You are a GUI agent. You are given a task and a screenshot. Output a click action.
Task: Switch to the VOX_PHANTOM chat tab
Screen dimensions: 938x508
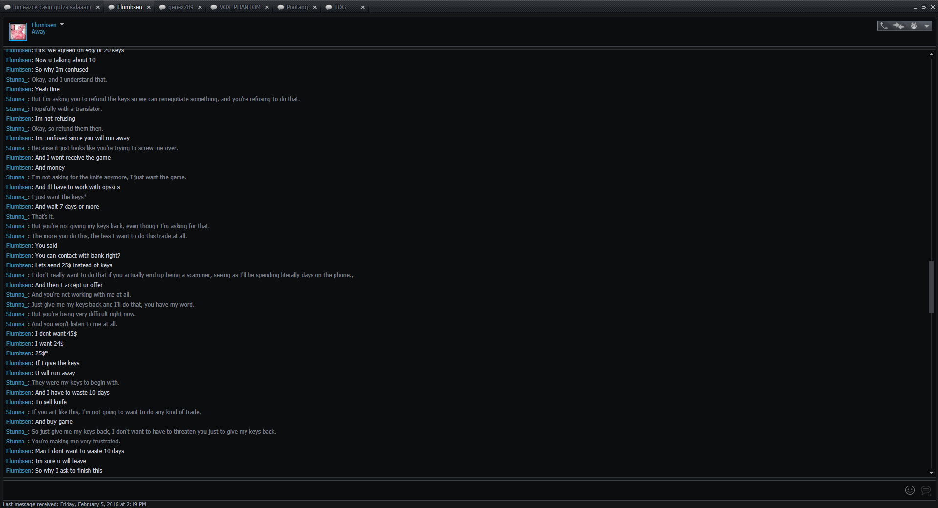pyautogui.click(x=240, y=7)
